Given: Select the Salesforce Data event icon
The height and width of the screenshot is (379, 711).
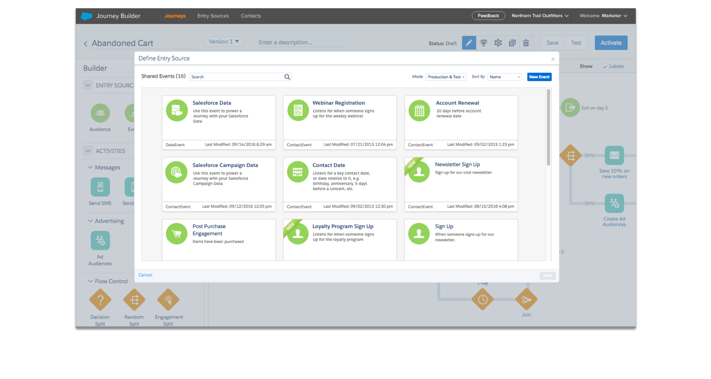Looking at the screenshot, I should 177,110.
